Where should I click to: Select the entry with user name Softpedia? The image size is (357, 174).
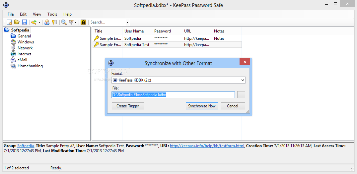coord(167,38)
